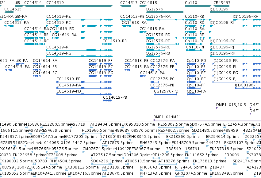The width and height of the screenshot is (261, 178).
Task: Click the GH02074.5prime EST label
Action: (191, 173)
